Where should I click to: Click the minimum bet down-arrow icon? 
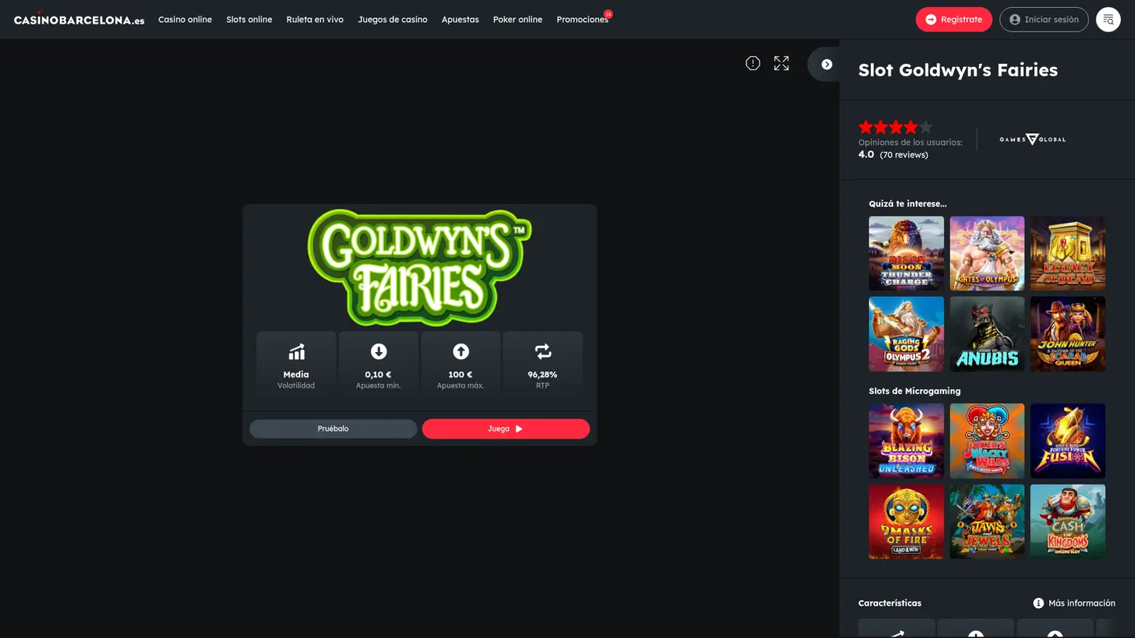[378, 351]
